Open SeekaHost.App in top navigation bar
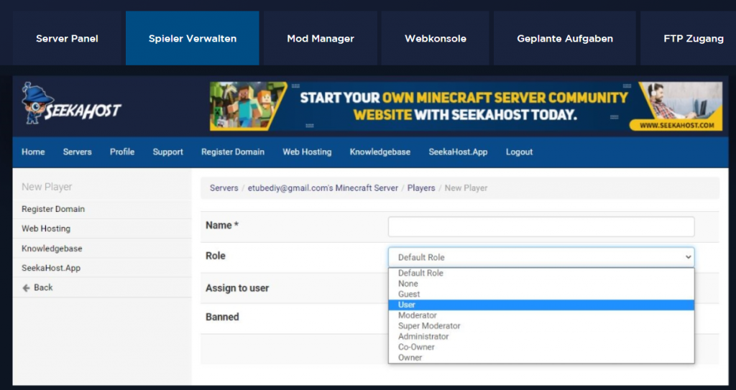 pos(458,152)
